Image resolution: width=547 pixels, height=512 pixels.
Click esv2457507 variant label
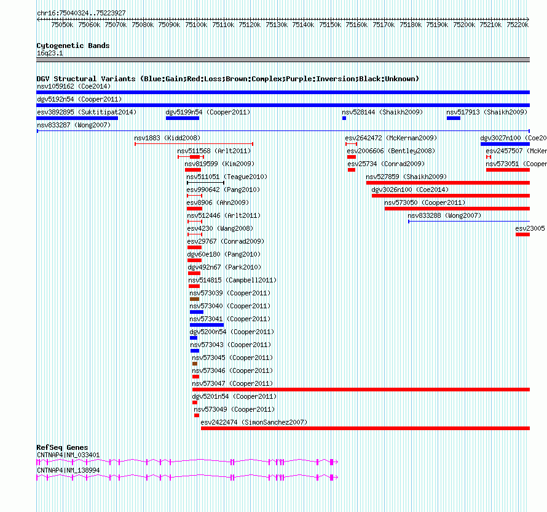516,151
